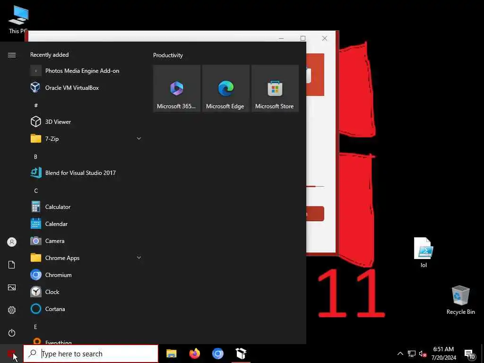Screen dimensions: 484x363
Task: Show hidden system tray icons
Action: pos(400,354)
